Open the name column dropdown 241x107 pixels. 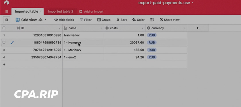[101, 28]
